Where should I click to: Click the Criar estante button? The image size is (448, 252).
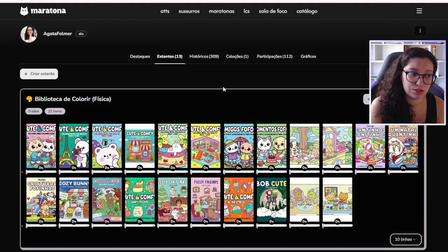(x=39, y=74)
